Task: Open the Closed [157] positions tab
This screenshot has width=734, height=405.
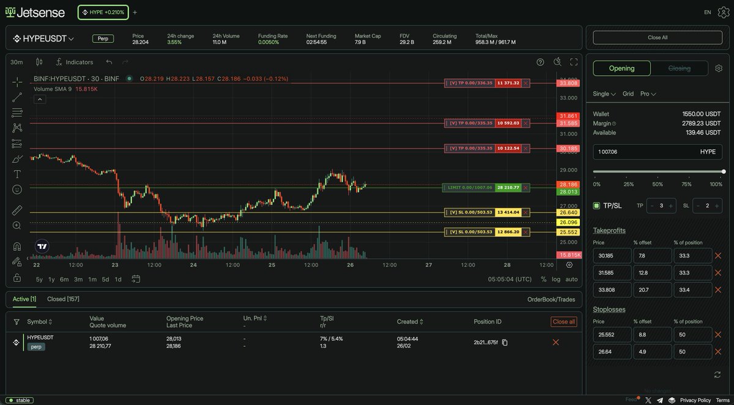Action: (x=63, y=299)
